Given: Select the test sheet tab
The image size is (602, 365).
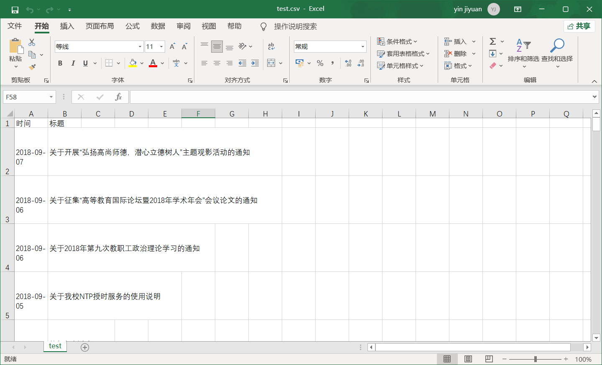Looking at the screenshot, I should tap(55, 346).
